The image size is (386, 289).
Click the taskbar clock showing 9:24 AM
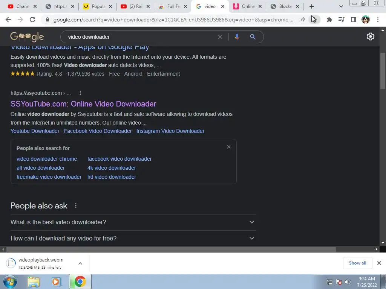[x=367, y=282]
